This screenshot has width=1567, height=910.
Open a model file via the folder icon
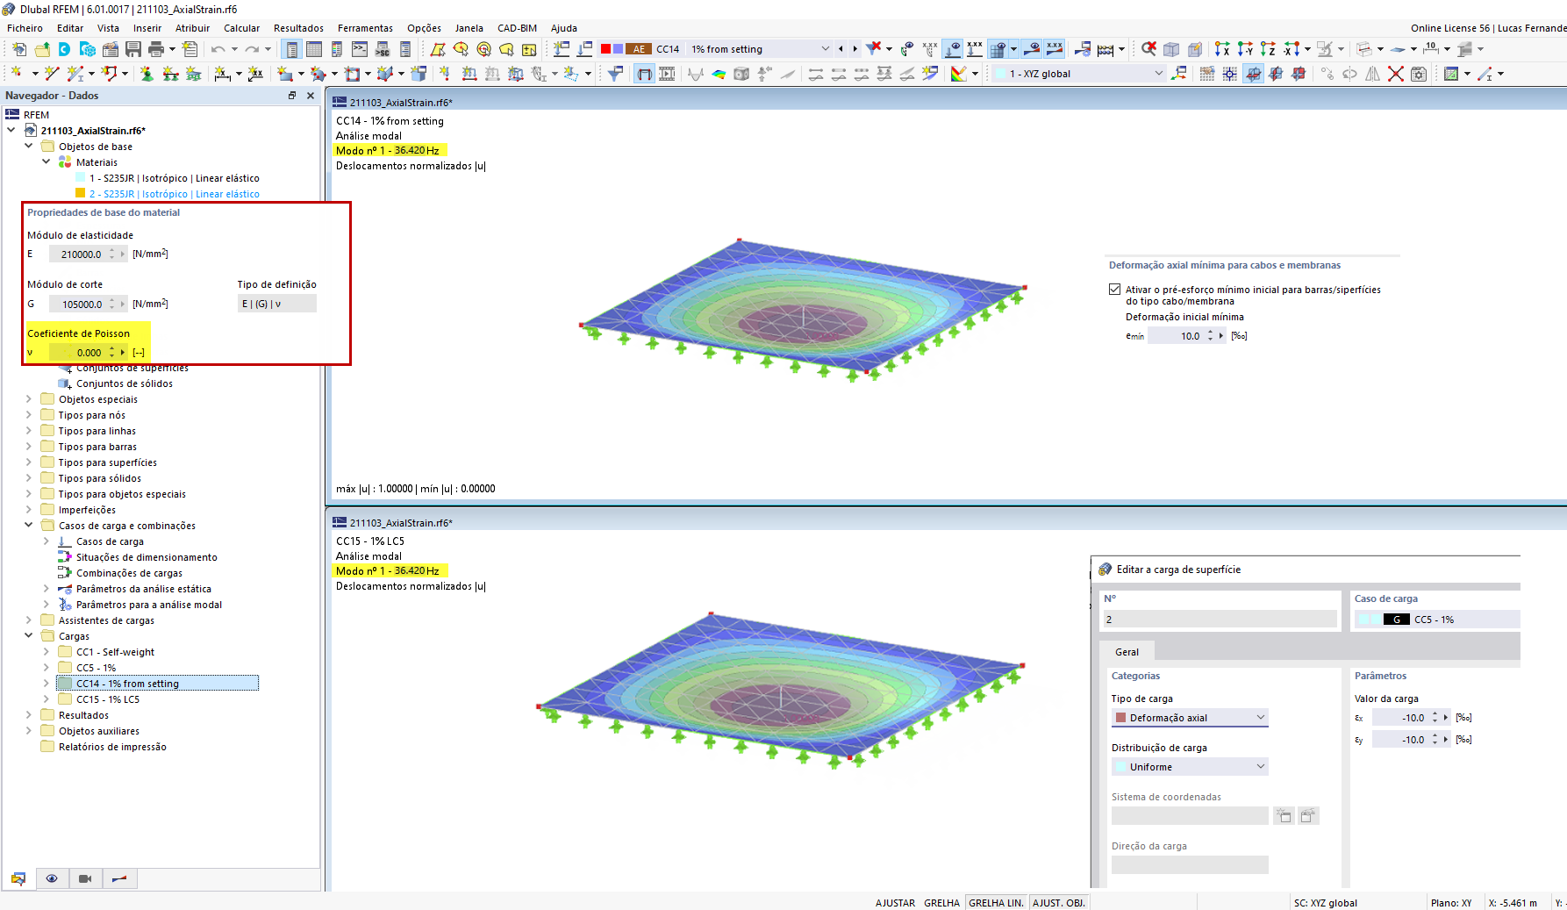(x=42, y=49)
